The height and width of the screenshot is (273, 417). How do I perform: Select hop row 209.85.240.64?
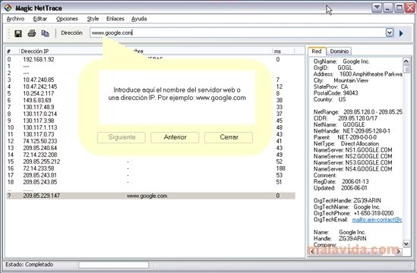151,148
